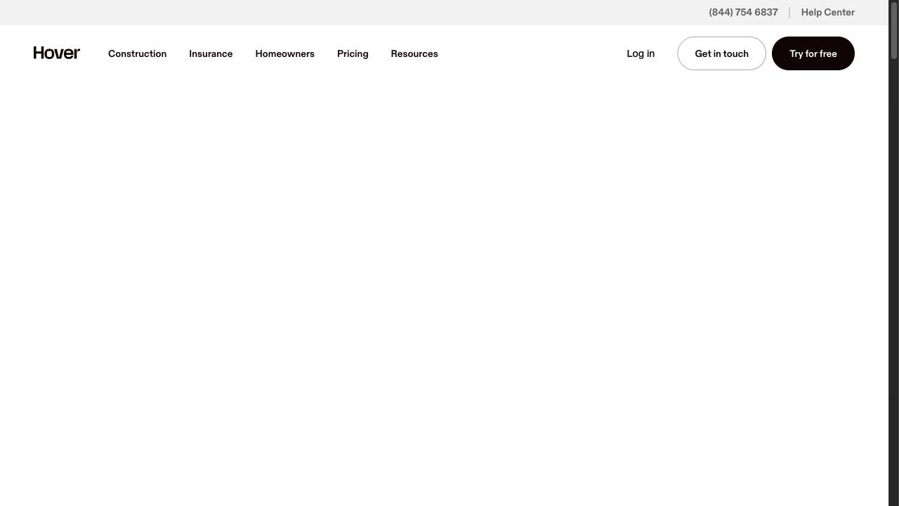Viewport: 899px width, 506px height.
Task: Open the Homeowners menu
Action: pos(285,53)
